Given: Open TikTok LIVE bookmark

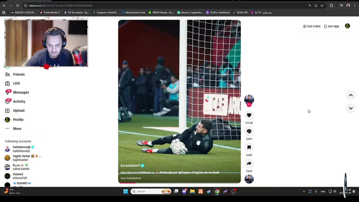Looking at the screenshot, I should pyautogui.click(x=240, y=13).
